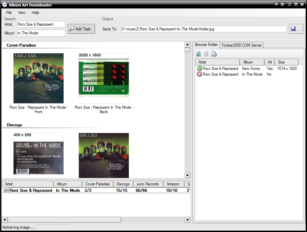Click the title bar swap arrows button
The image size is (307, 232).
(276, 4)
